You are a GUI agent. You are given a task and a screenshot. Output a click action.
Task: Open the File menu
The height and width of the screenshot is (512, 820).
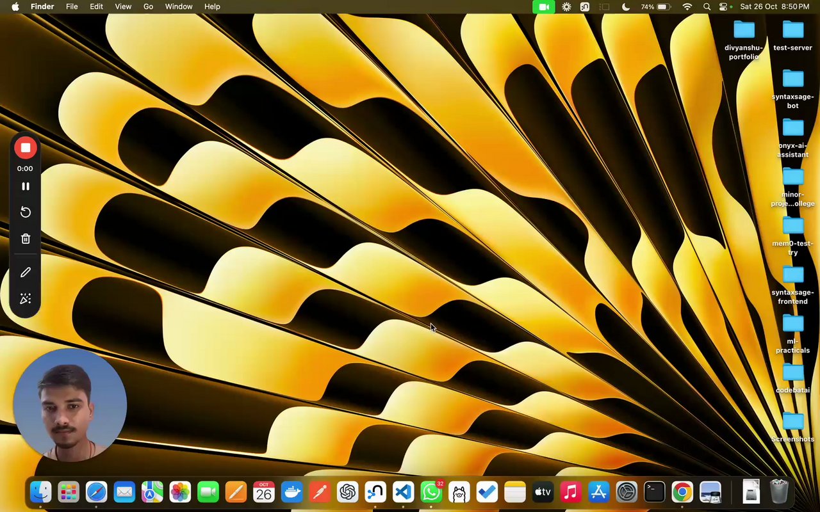coord(72,6)
